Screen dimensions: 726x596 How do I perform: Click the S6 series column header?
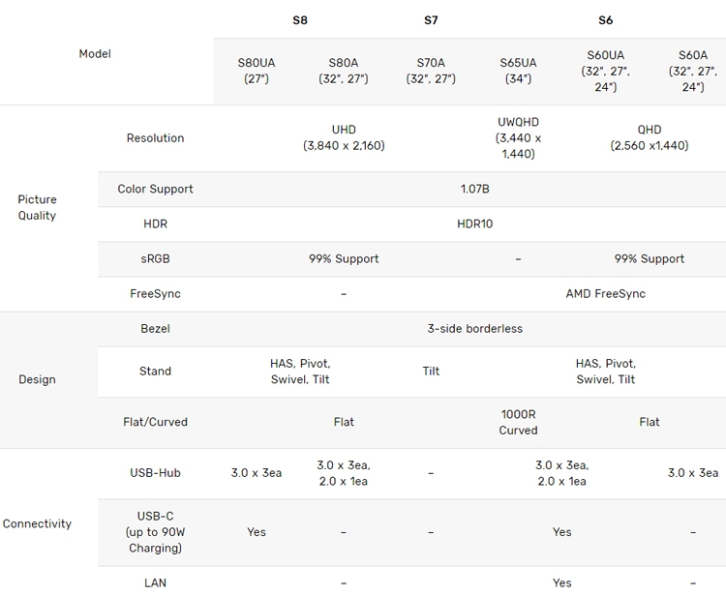click(x=605, y=20)
